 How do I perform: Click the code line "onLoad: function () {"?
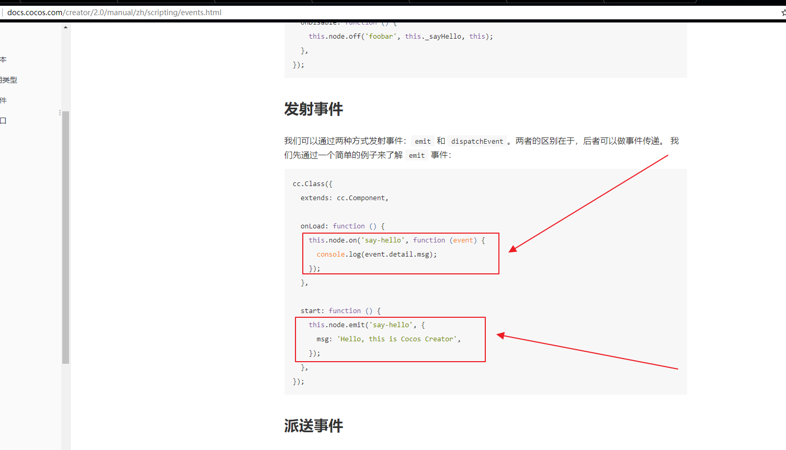pos(343,226)
